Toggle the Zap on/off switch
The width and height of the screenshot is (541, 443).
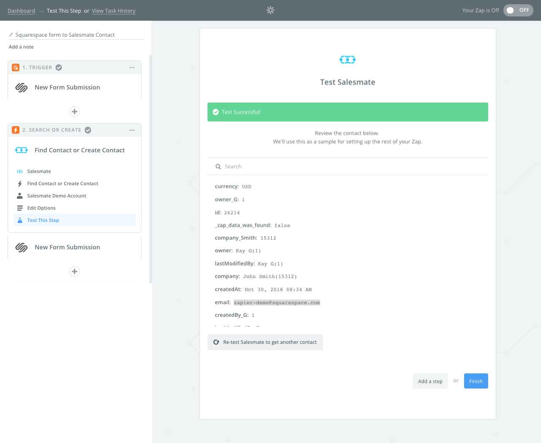[518, 10]
